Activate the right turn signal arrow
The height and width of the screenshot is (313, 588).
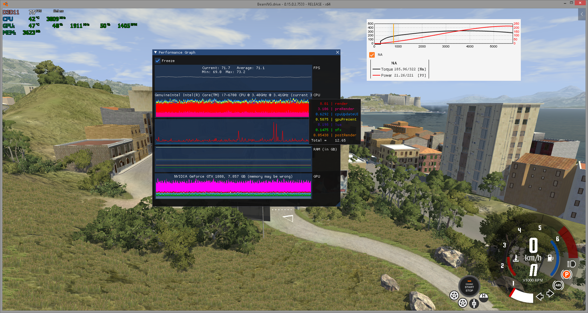(x=550, y=293)
